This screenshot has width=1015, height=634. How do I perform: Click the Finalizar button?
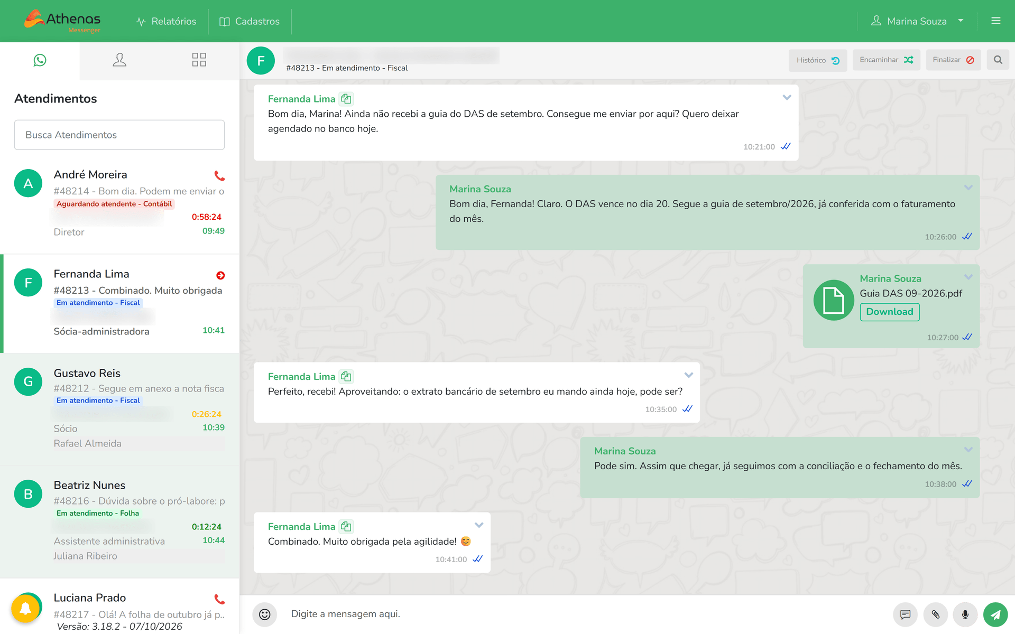953,60
